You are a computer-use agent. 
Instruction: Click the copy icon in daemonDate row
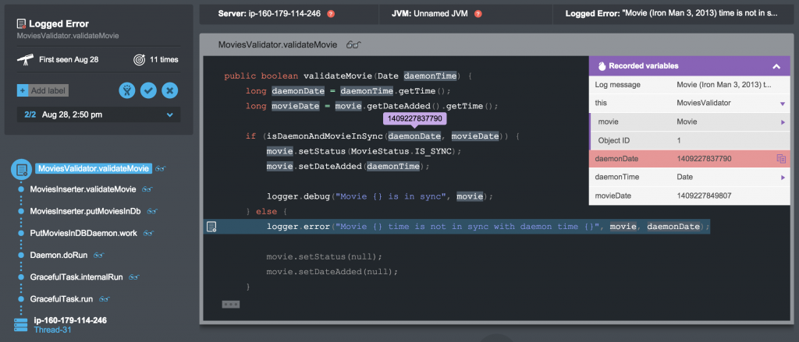click(781, 159)
